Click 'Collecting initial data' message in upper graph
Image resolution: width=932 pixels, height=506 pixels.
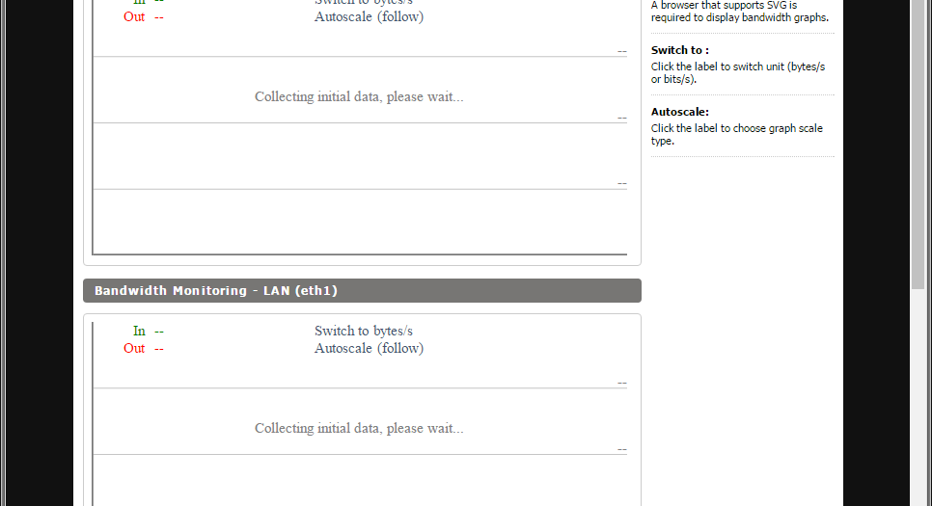[359, 97]
